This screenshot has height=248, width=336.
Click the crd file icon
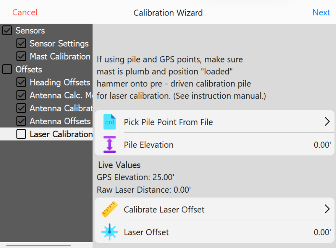pyautogui.click(x=110, y=122)
